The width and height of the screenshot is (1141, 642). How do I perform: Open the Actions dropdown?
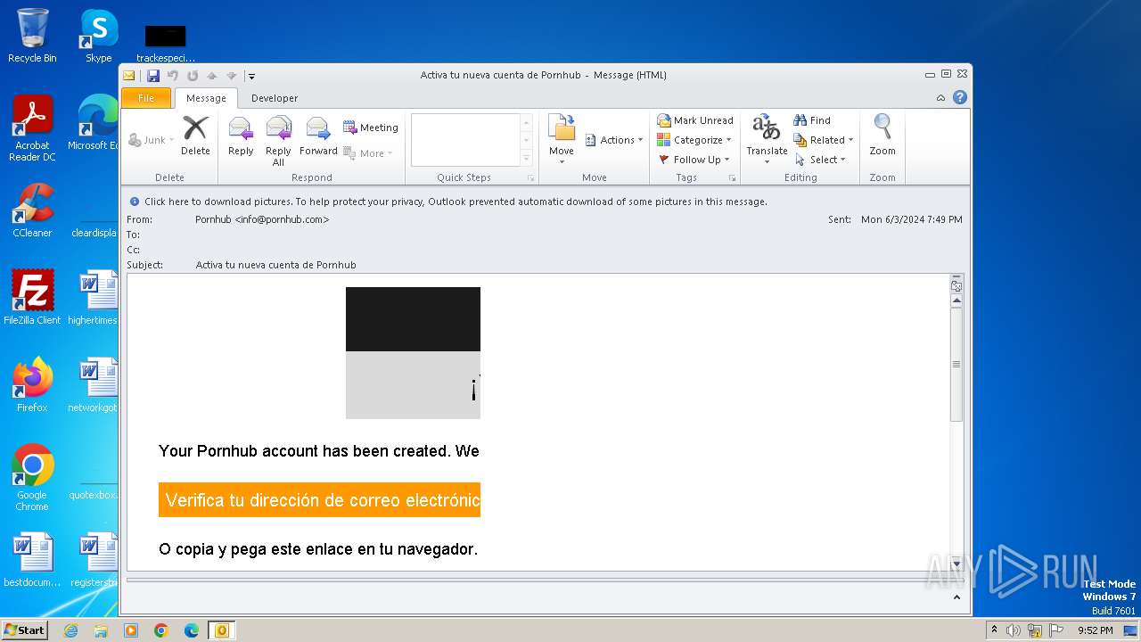tap(614, 140)
